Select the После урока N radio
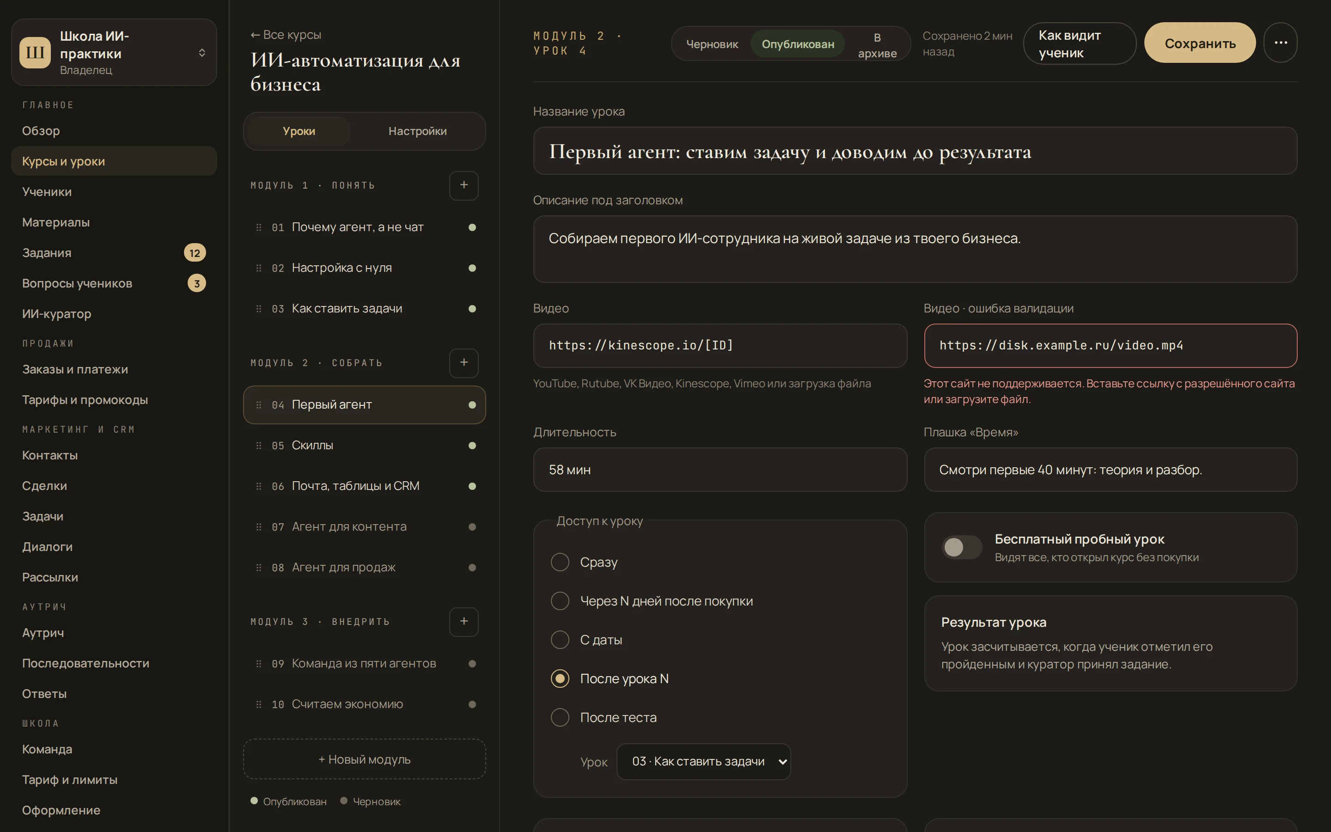Image resolution: width=1331 pixels, height=832 pixels. [x=560, y=679]
